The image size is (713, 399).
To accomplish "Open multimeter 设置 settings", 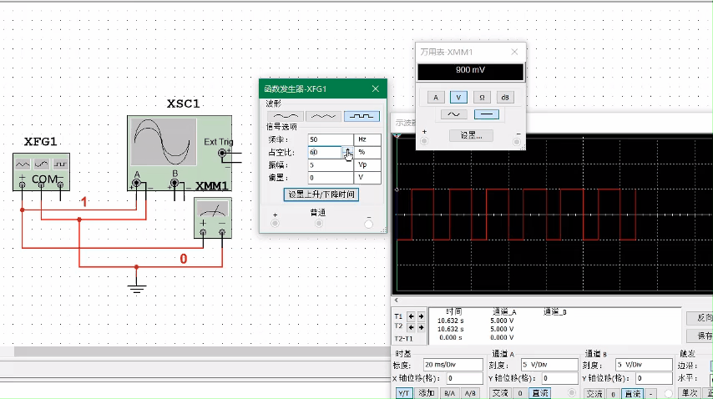I will pyautogui.click(x=471, y=135).
